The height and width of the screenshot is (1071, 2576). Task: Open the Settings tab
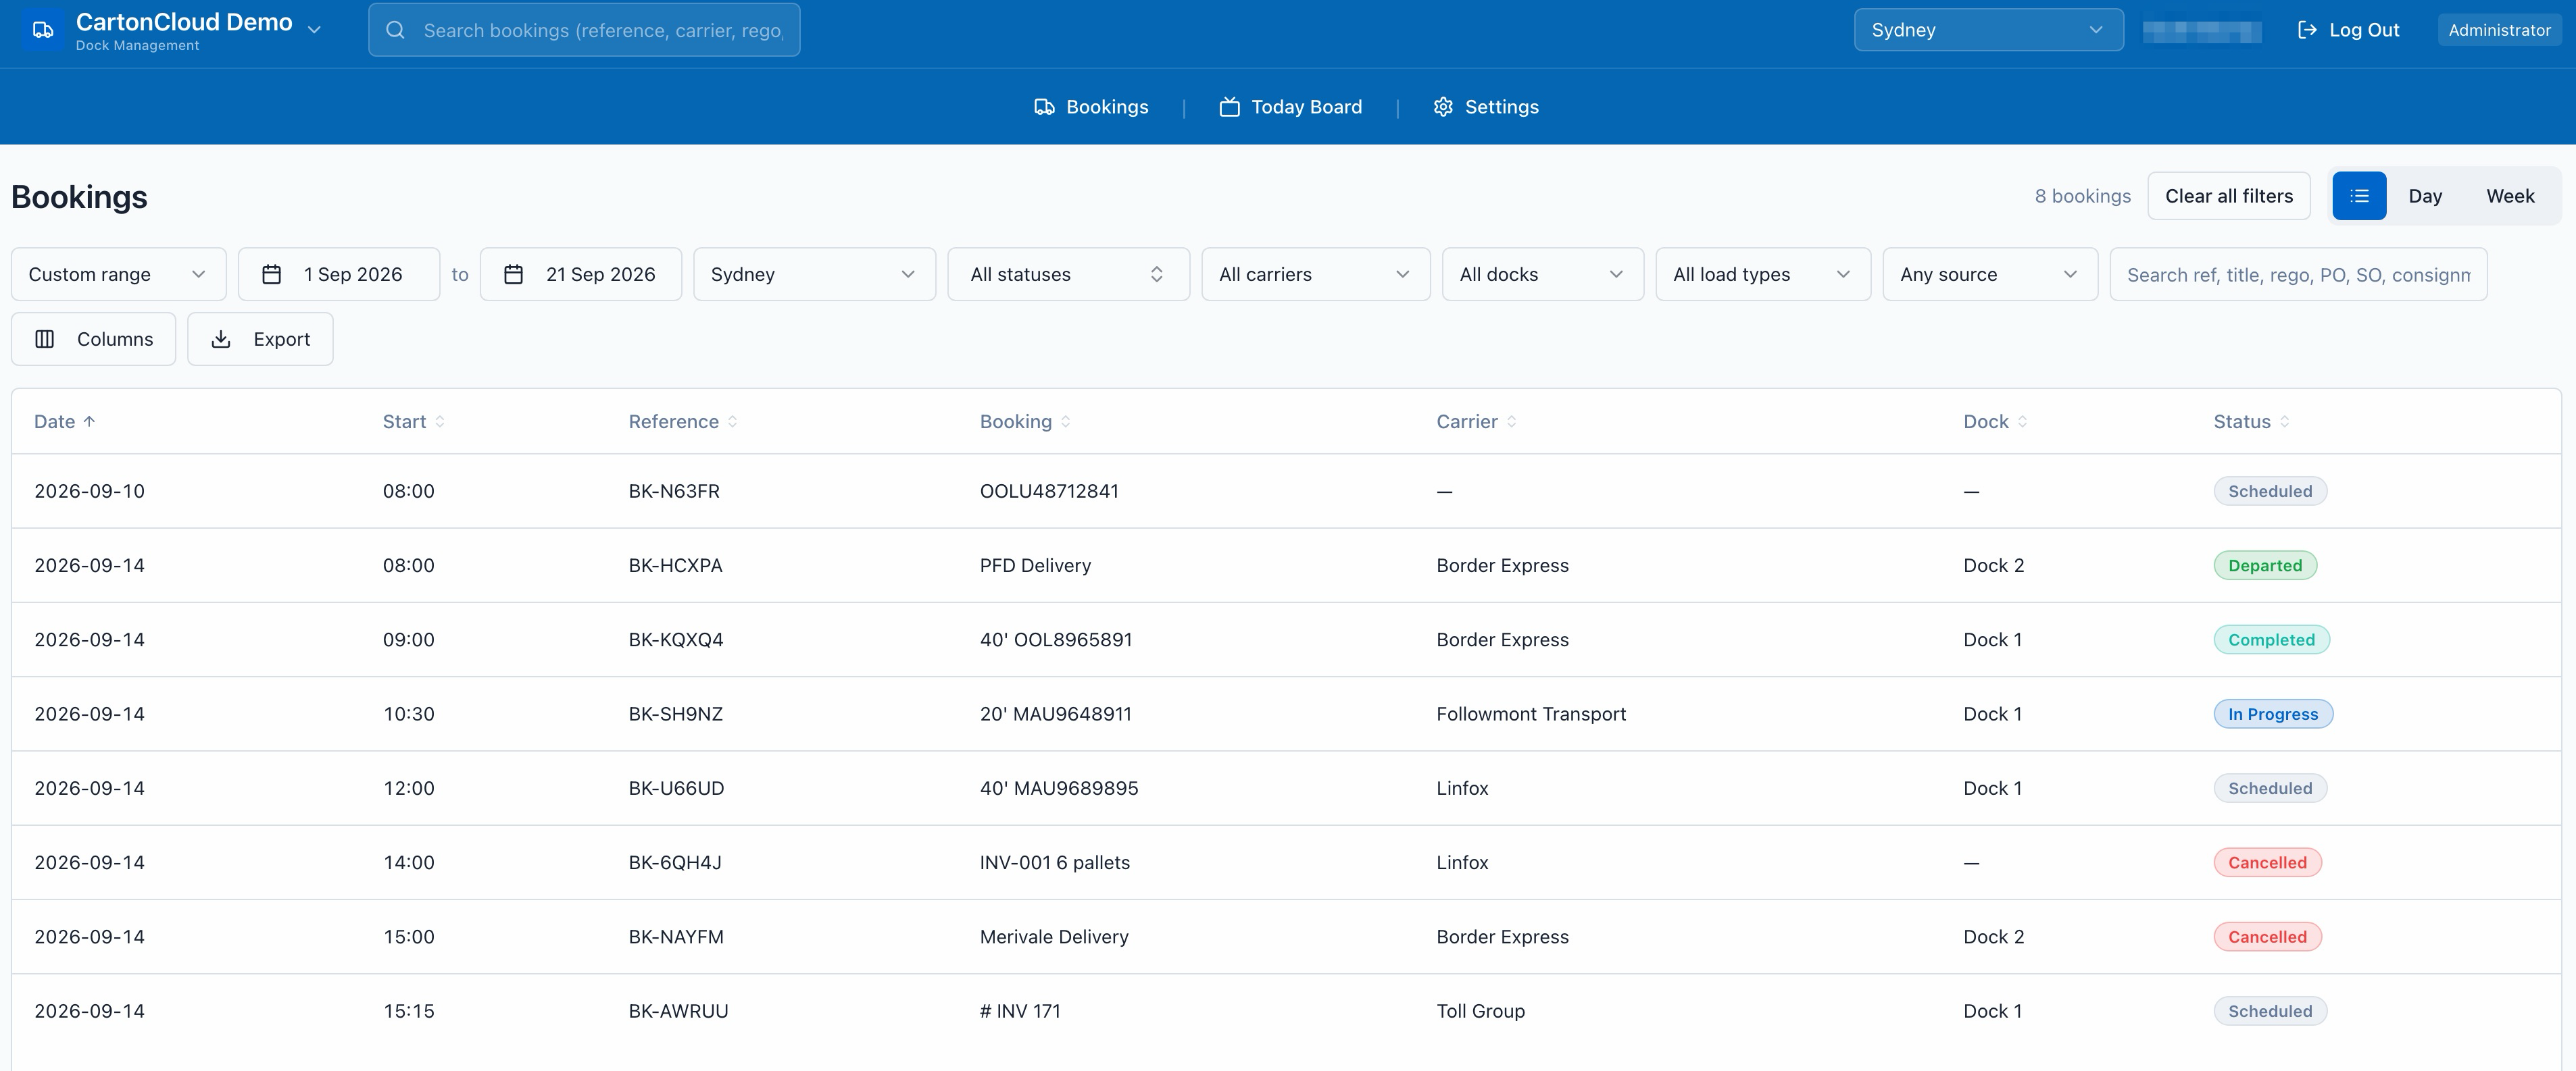point(1486,107)
